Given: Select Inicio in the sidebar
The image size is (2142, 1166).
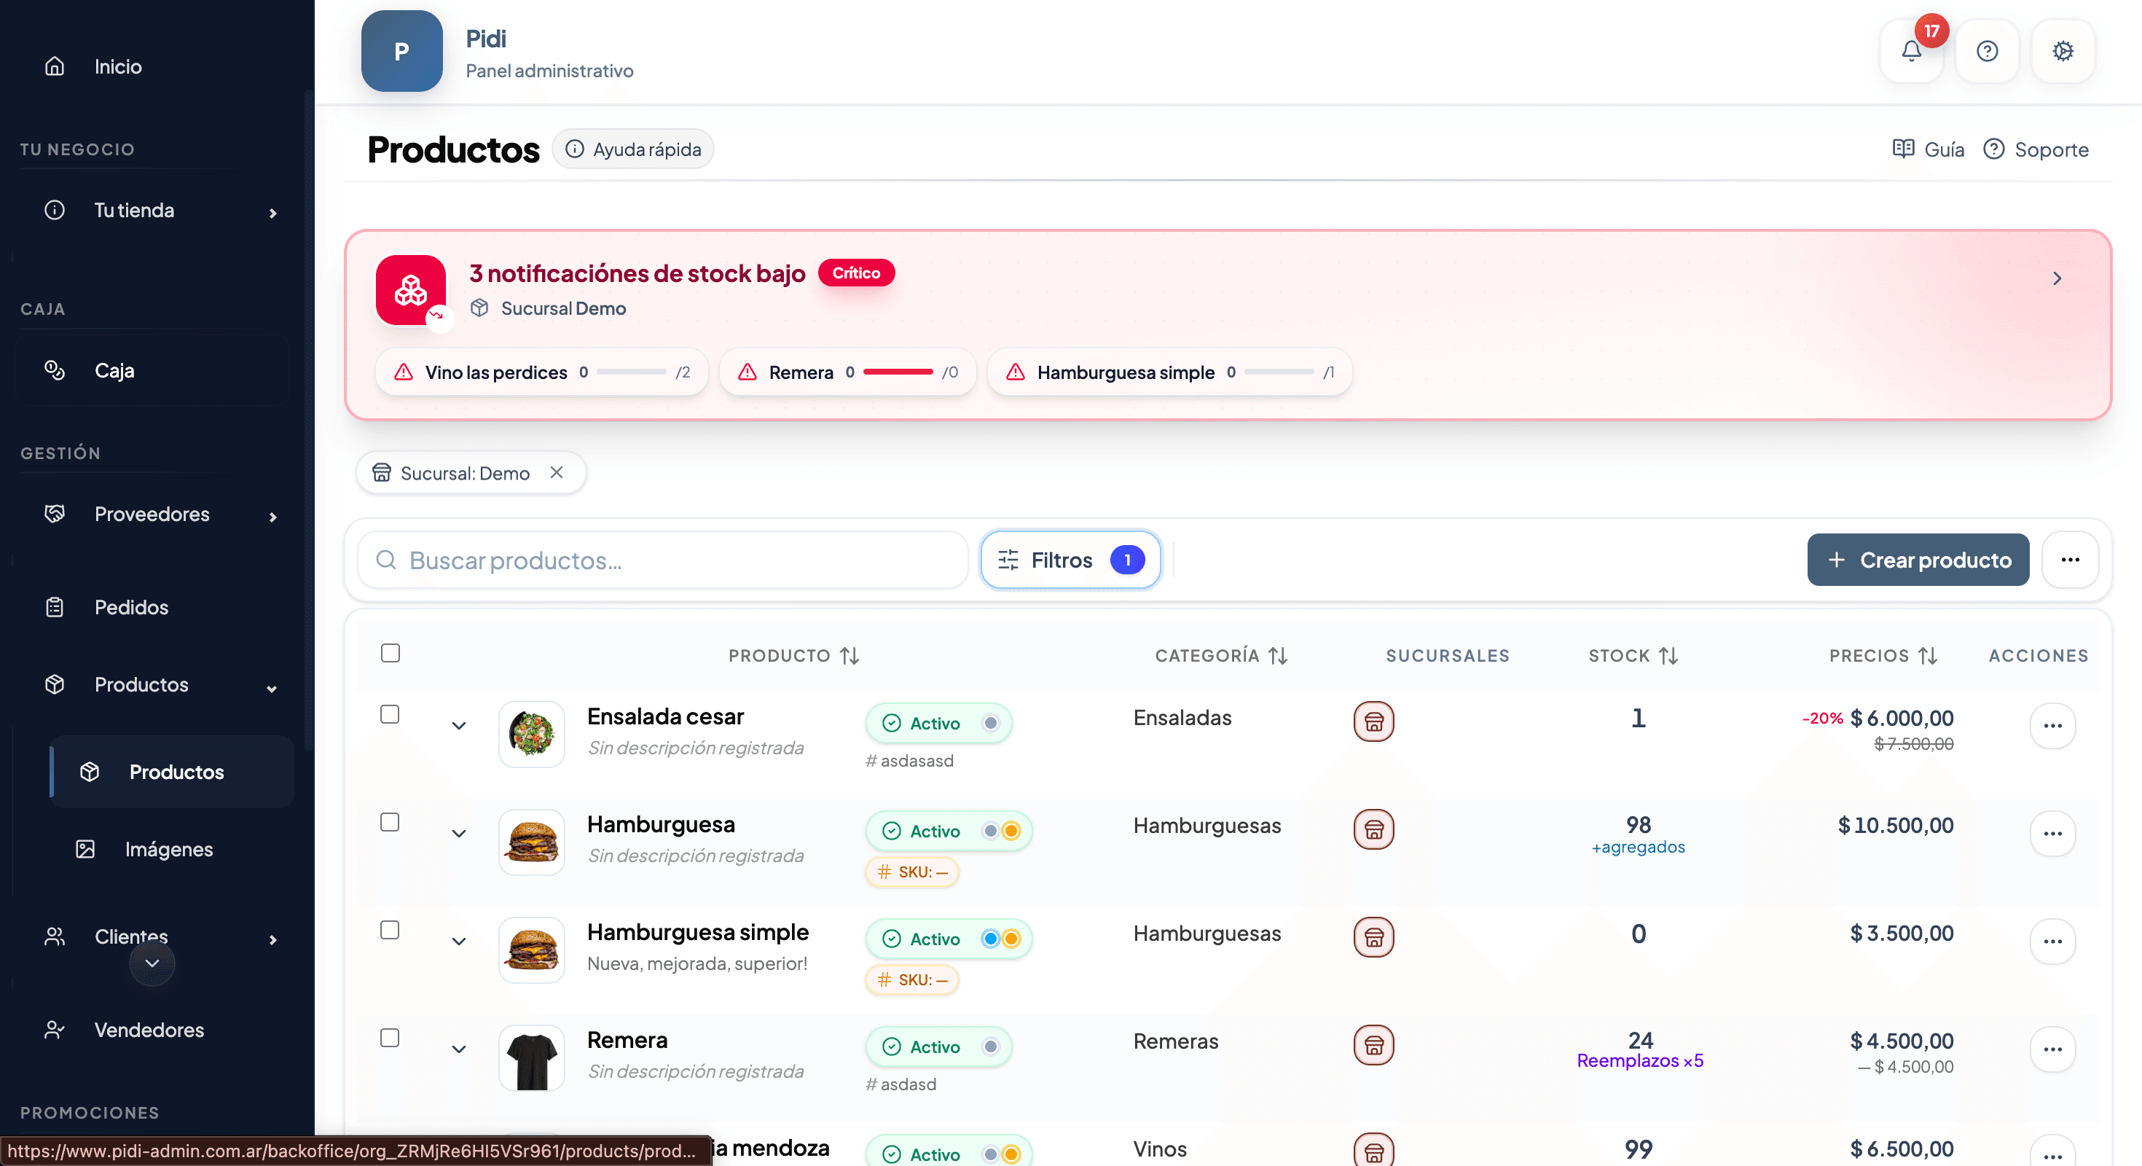Looking at the screenshot, I should (x=117, y=66).
